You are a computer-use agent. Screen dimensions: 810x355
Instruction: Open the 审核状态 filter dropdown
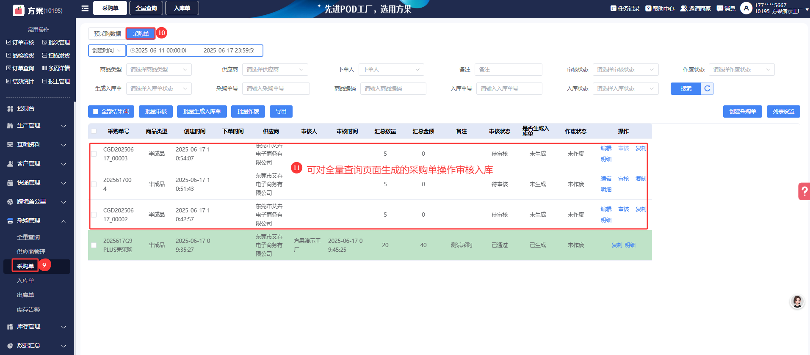625,70
